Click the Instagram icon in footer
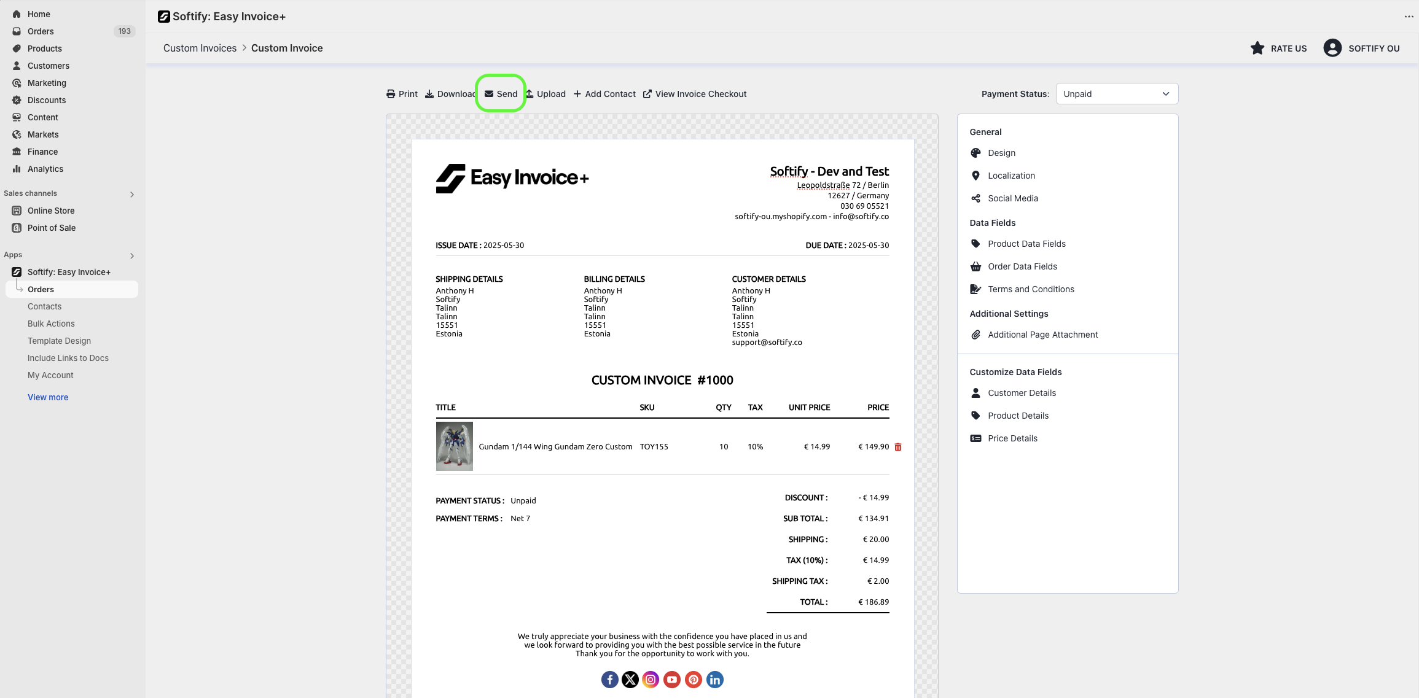 tap(651, 680)
